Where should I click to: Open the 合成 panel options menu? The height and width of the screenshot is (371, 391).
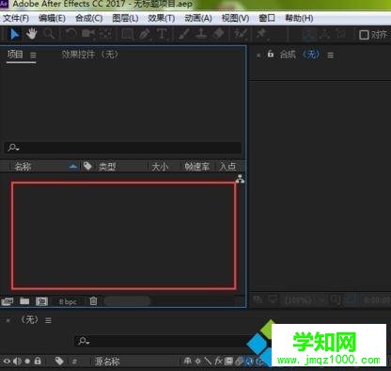pyautogui.click(x=330, y=56)
